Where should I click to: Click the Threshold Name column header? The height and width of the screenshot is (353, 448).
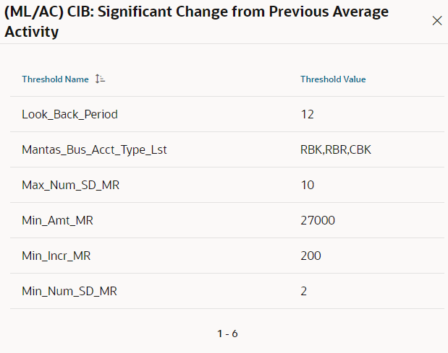(55, 79)
